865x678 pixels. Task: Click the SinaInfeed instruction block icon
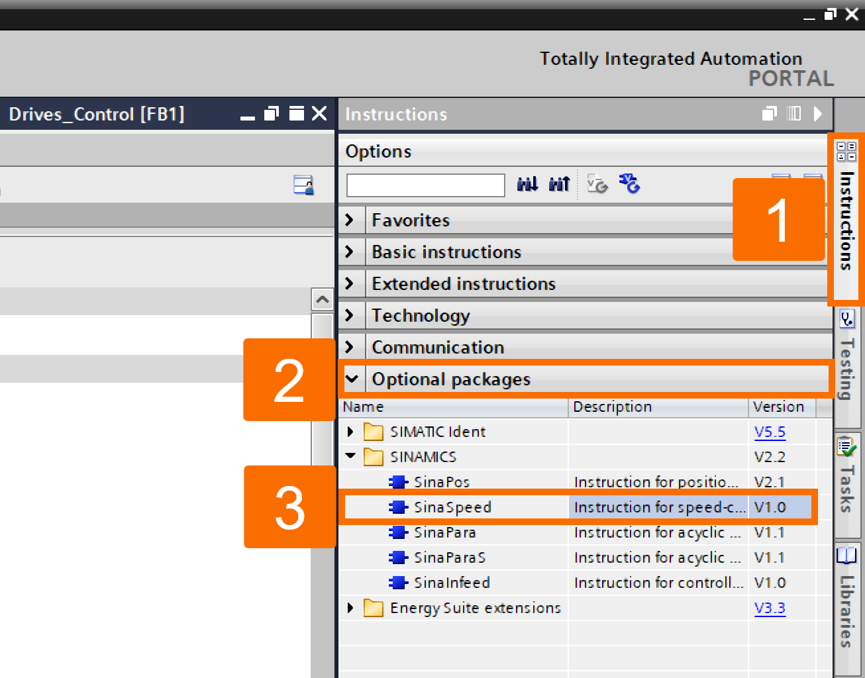coord(398,583)
